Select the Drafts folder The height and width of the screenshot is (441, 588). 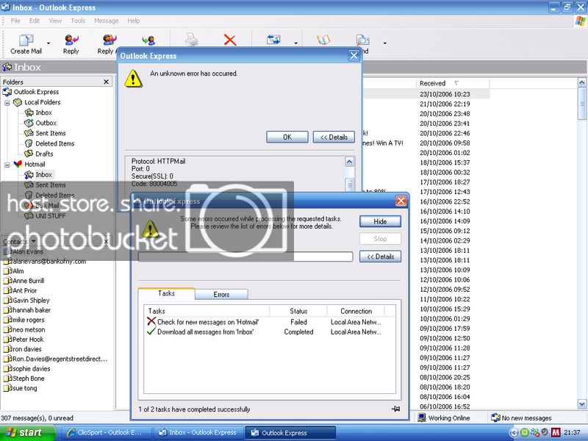44,154
